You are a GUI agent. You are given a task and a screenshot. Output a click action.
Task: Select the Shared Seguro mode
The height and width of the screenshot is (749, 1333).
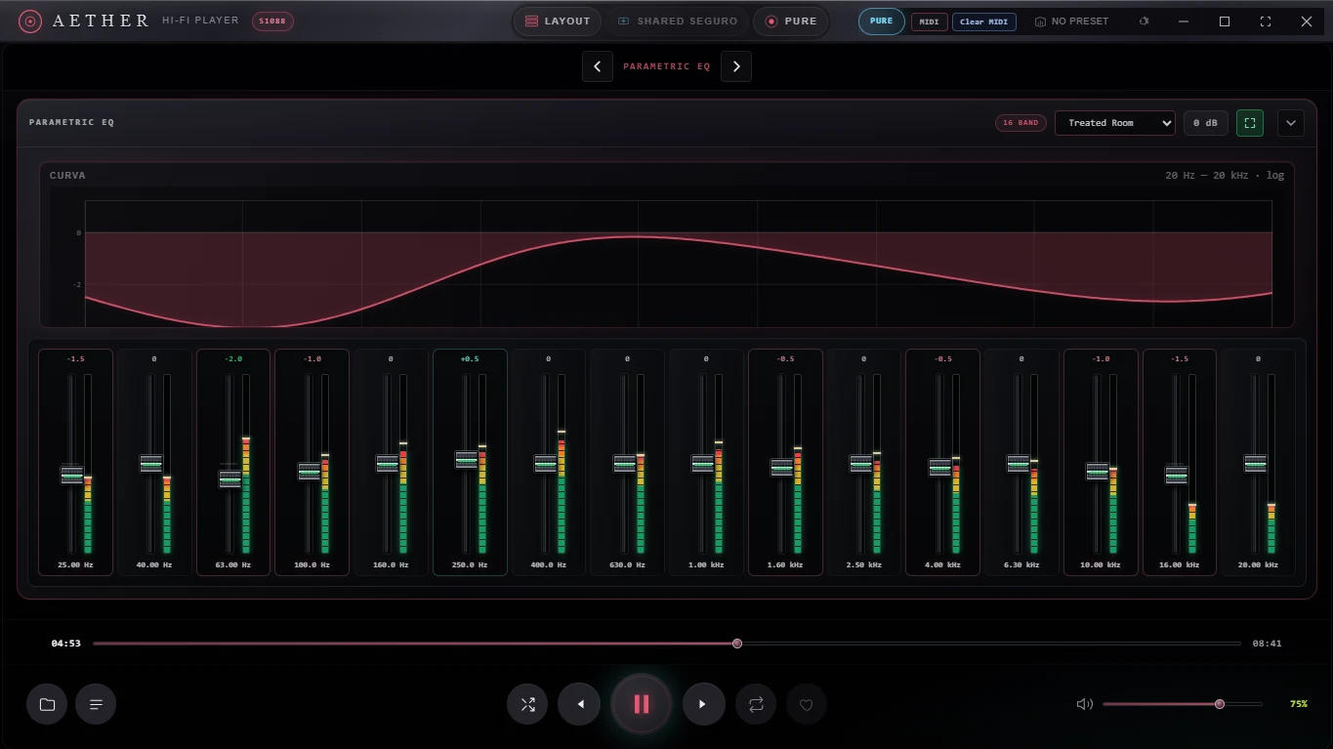[678, 21]
